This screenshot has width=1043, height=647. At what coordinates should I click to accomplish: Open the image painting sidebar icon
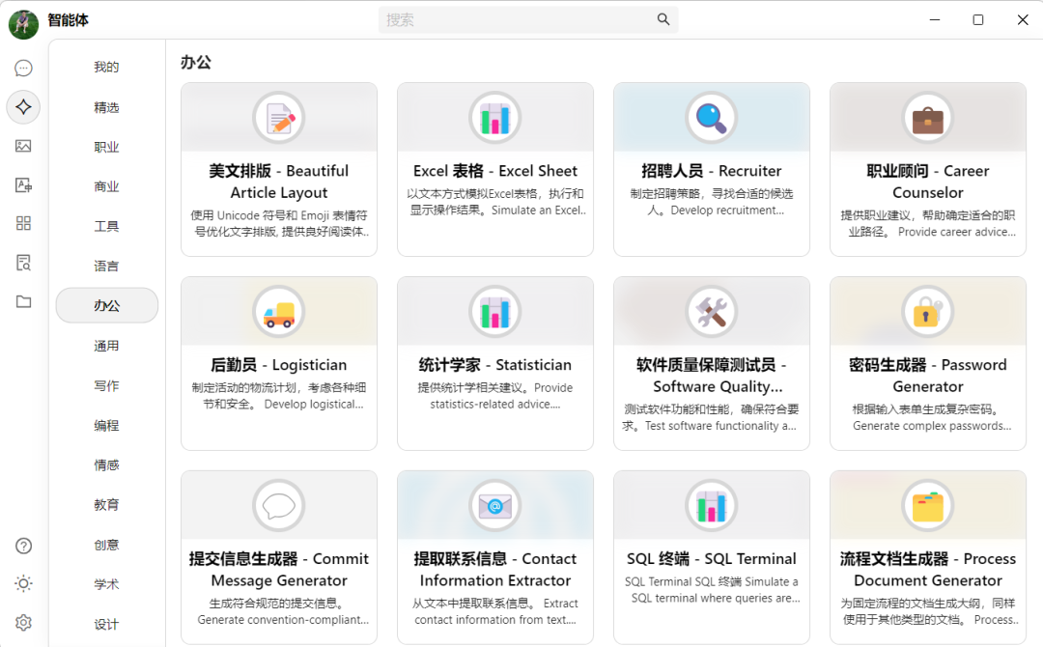tap(23, 146)
